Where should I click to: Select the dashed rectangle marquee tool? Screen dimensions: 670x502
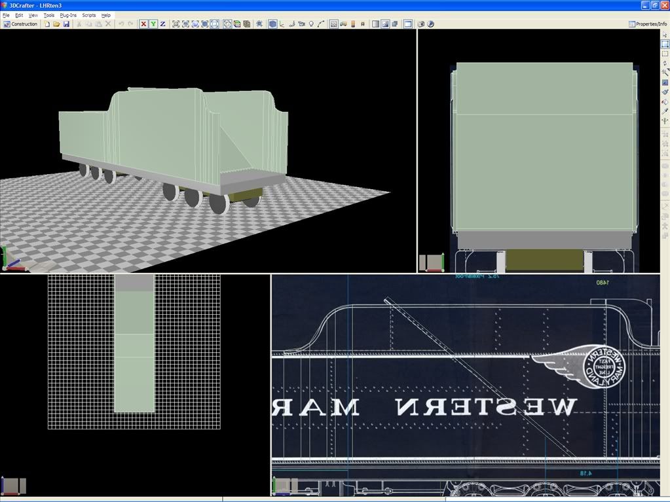click(665, 54)
